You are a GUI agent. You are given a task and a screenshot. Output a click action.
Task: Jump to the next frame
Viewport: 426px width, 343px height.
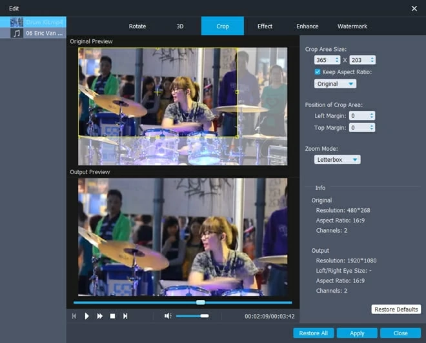tap(125, 316)
